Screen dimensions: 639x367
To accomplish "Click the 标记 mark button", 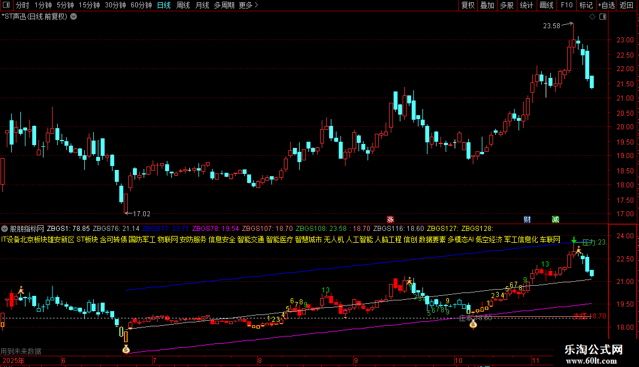I will [586, 5].
